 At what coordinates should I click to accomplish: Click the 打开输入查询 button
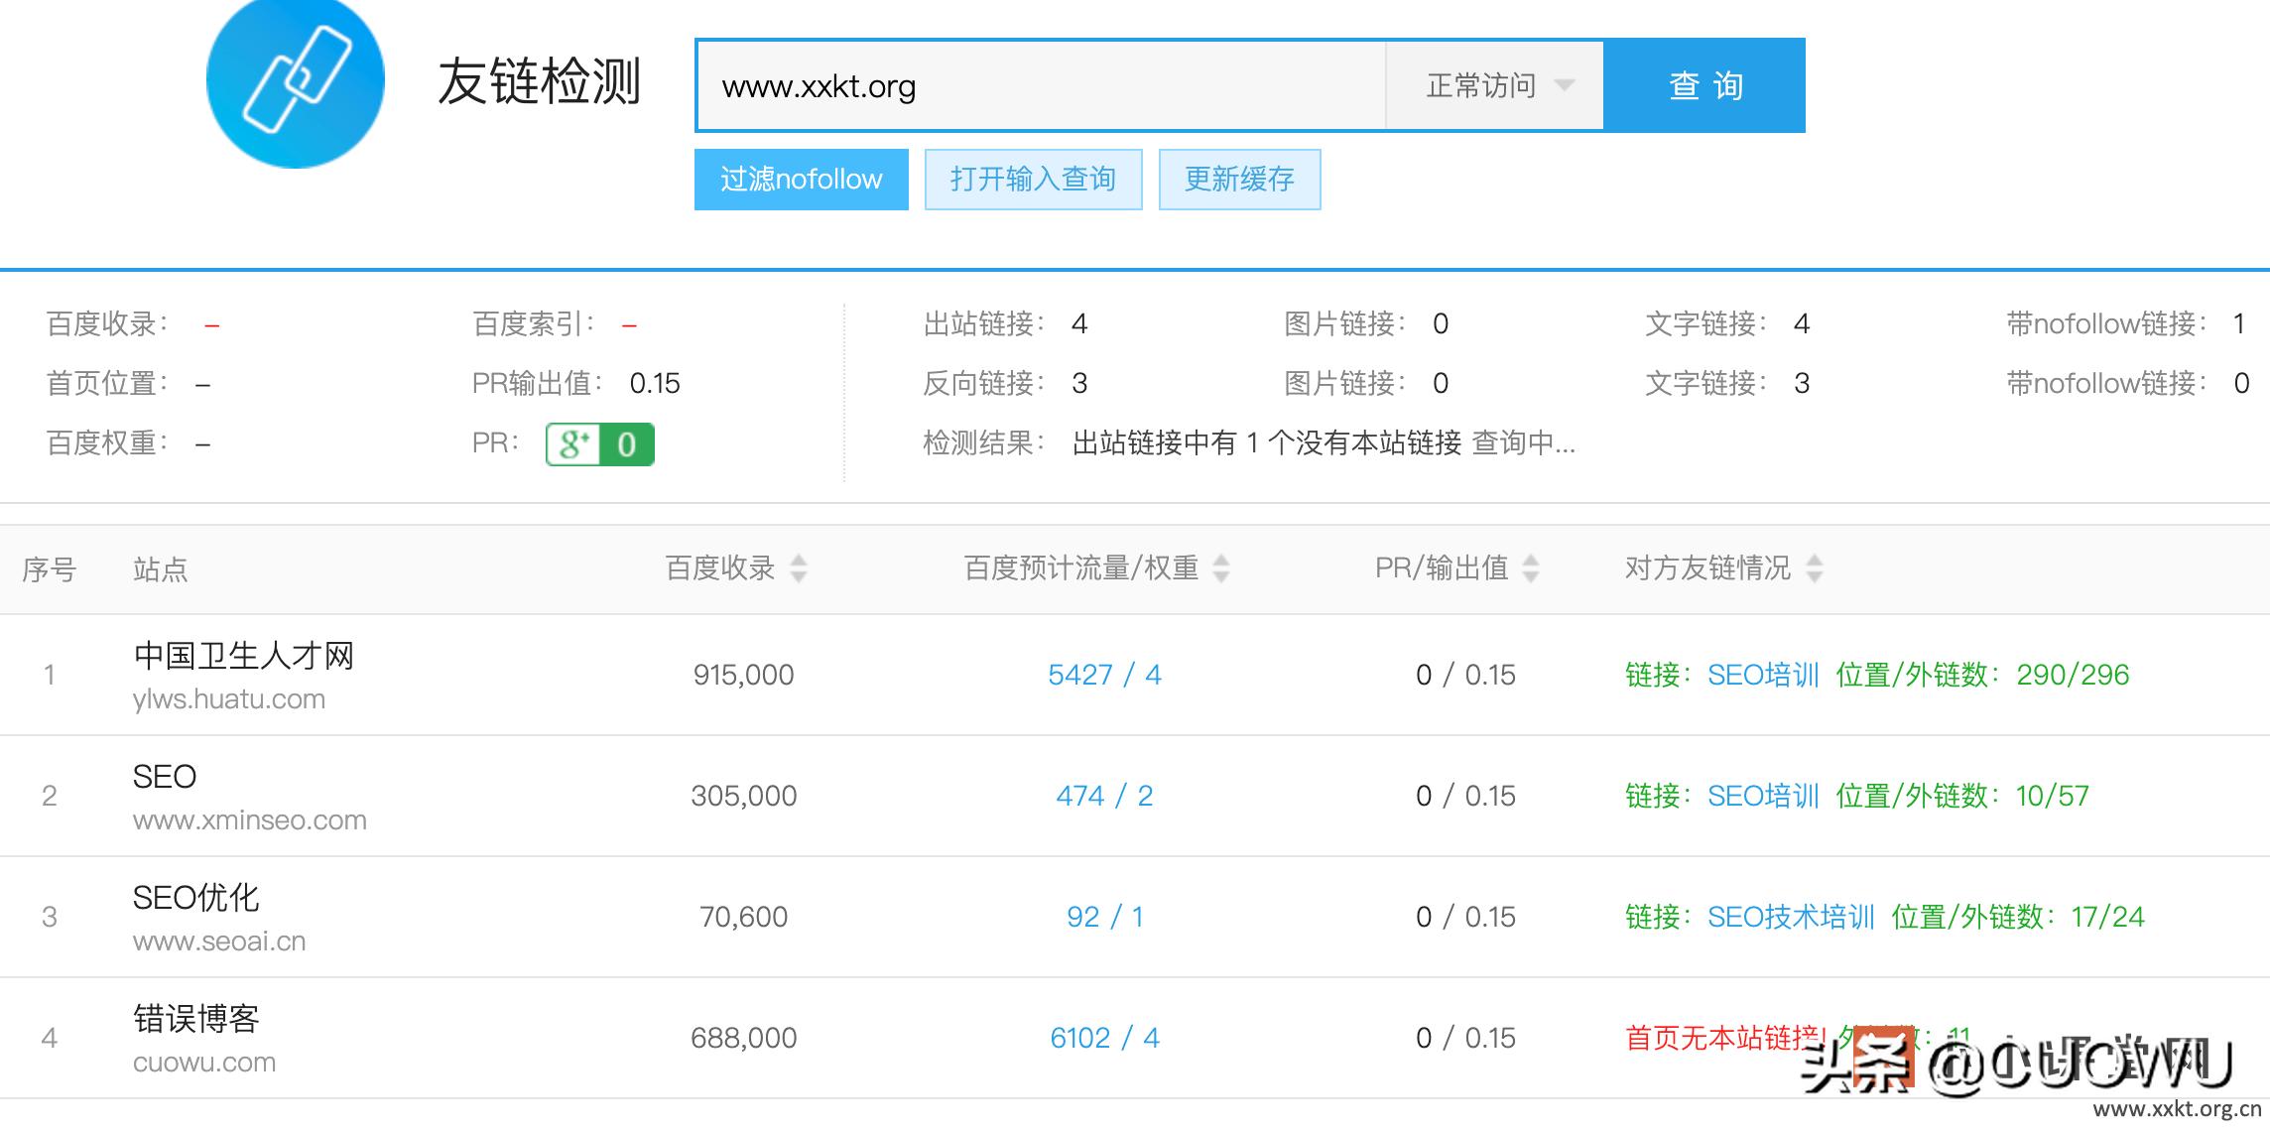1033,180
